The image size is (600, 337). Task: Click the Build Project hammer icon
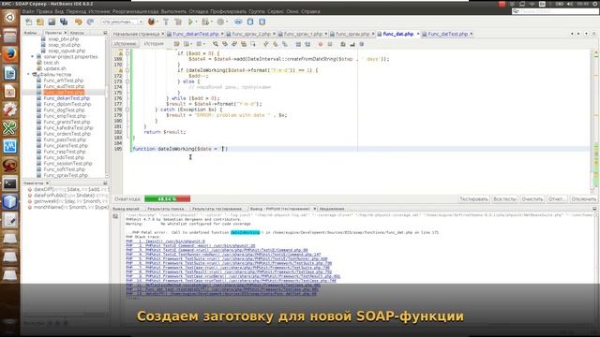tap(166, 22)
